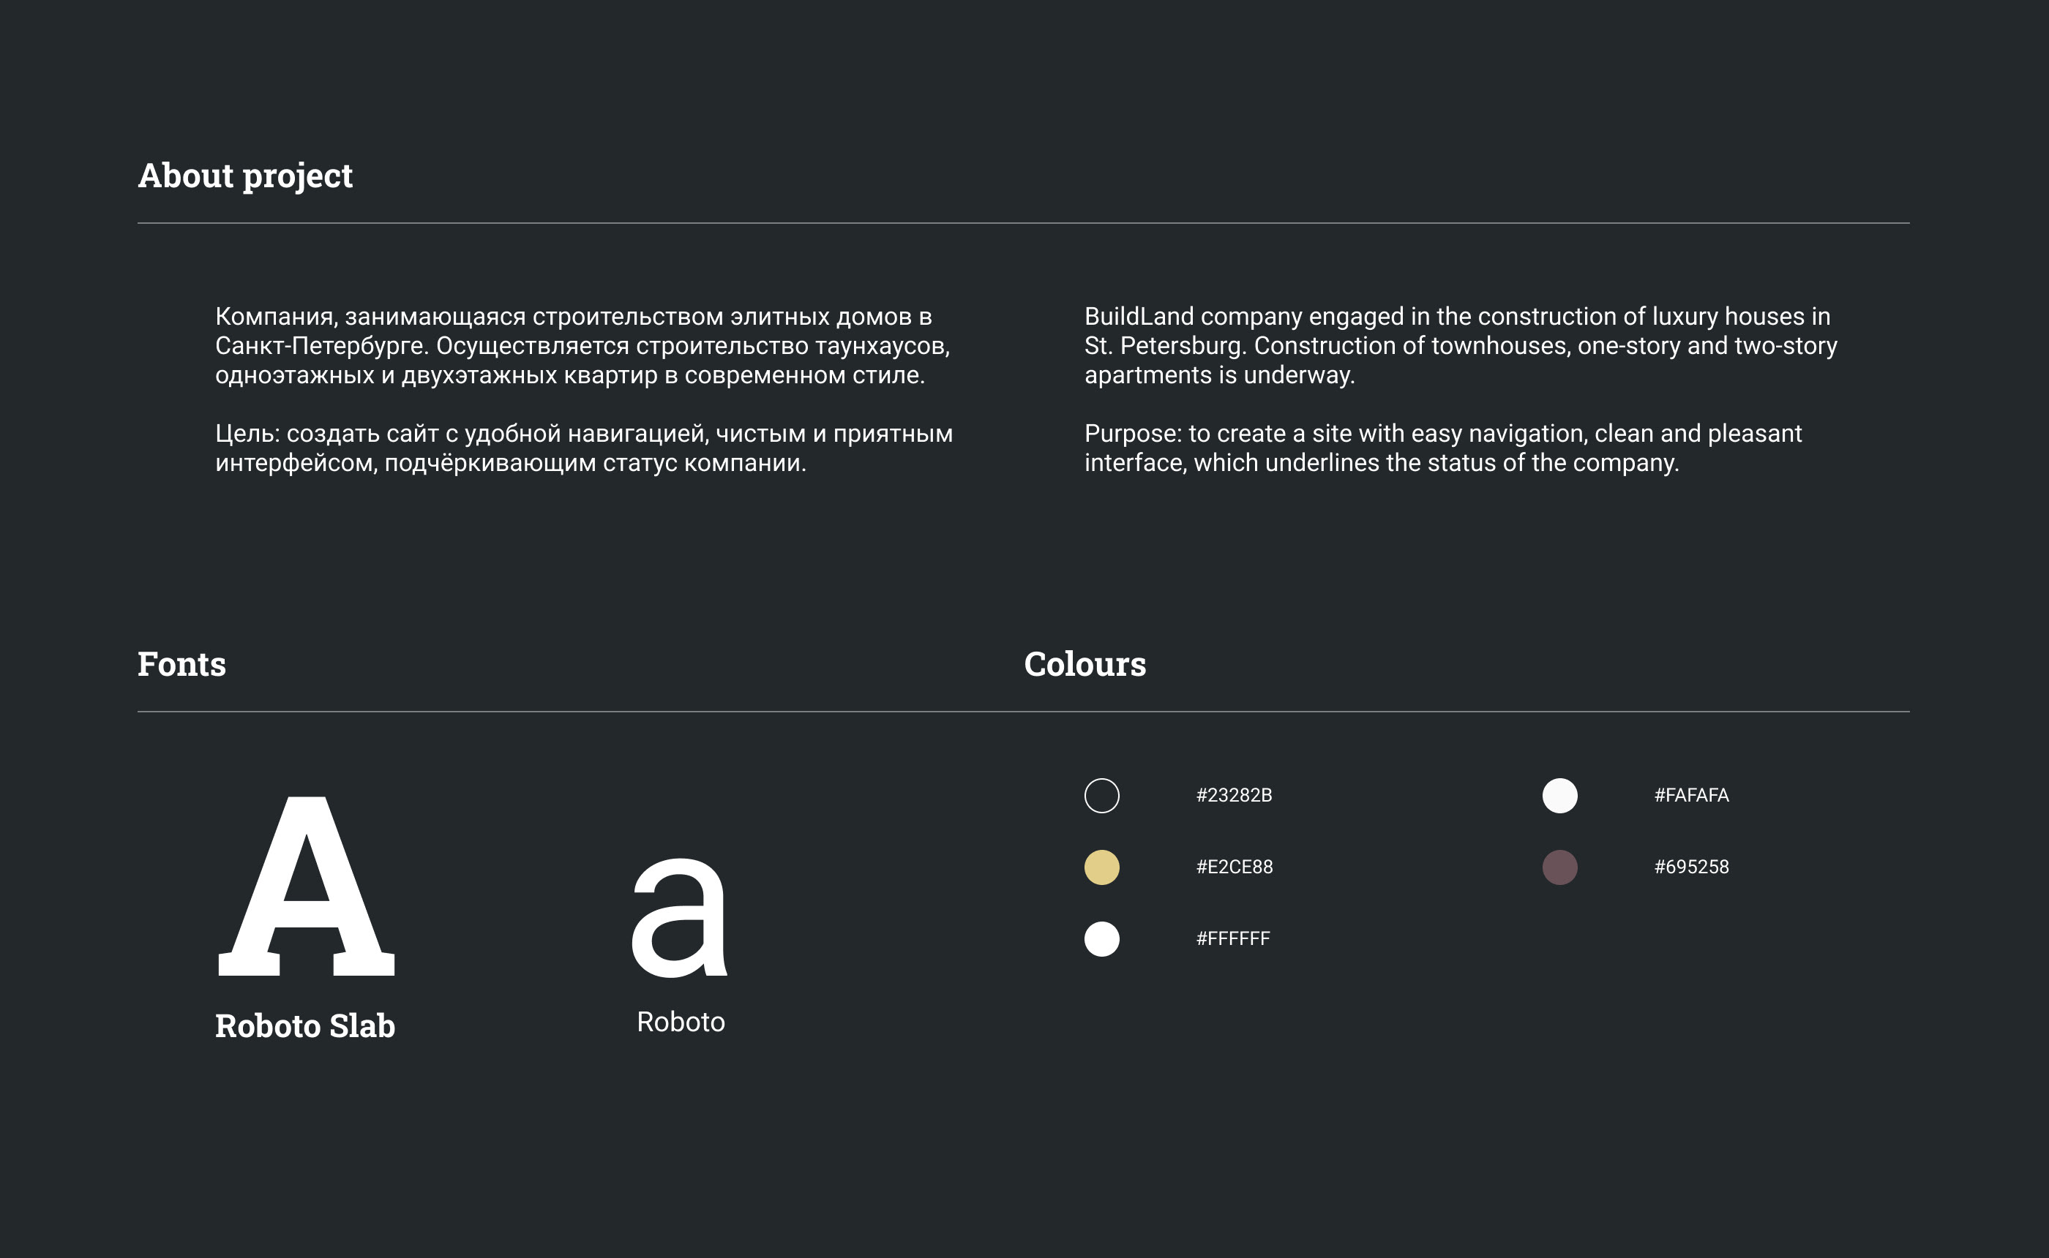Click the 'Roboto Slab' font name label
This screenshot has height=1258, width=2049.
(x=304, y=1026)
